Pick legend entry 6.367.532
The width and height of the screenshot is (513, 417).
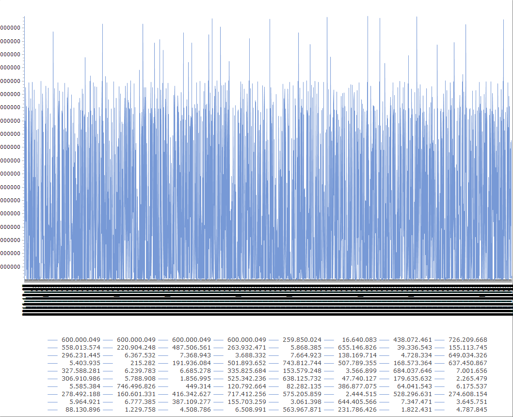(x=140, y=355)
